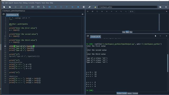
Task: Run current cell and advance
Action: (38, 7)
